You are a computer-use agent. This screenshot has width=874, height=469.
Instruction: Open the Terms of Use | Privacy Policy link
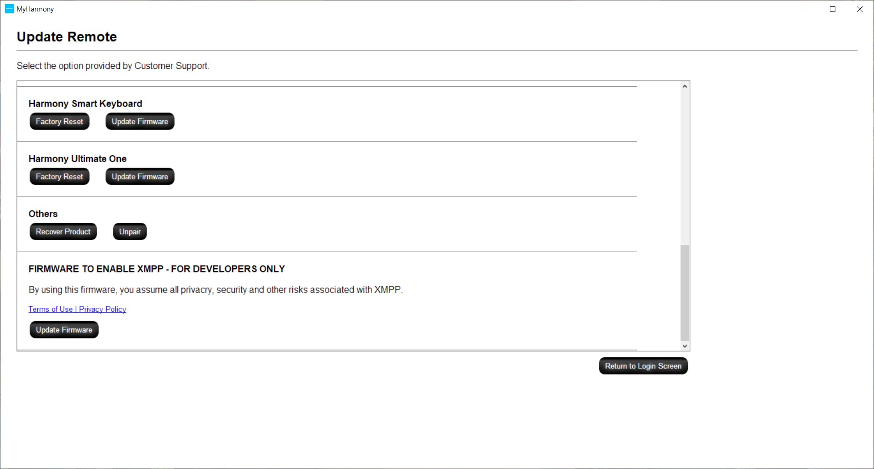pos(77,309)
